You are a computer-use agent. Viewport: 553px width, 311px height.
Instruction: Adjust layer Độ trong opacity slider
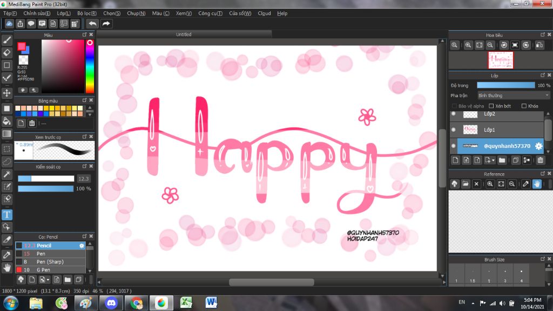tap(505, 85)
